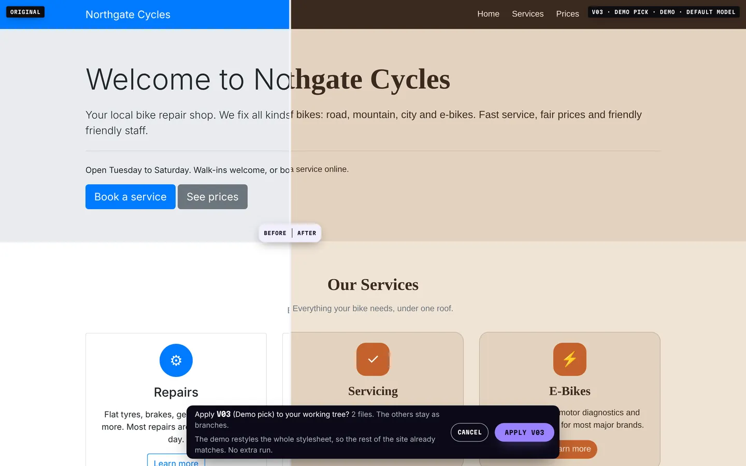Click the 'motor diagnostics' E-Bikes description
The image size is (746, 466).
[x=601, y=419]
